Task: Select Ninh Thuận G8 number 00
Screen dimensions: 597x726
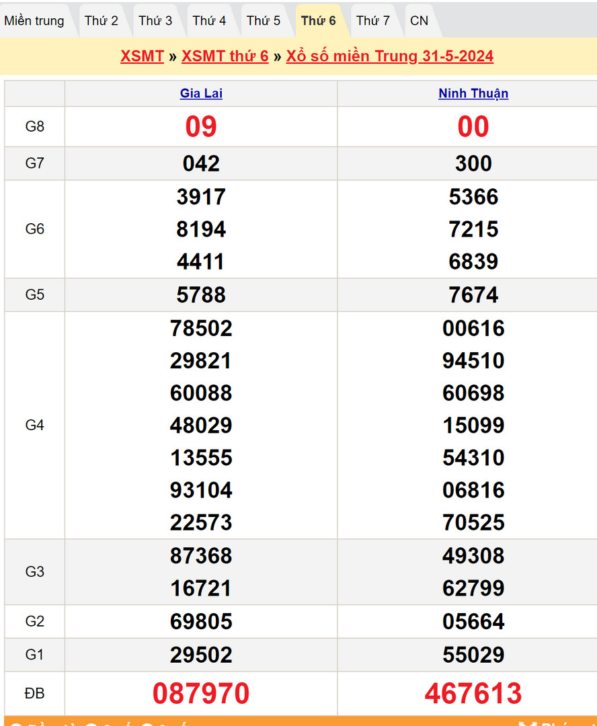Action: click(x=473, y=127)
